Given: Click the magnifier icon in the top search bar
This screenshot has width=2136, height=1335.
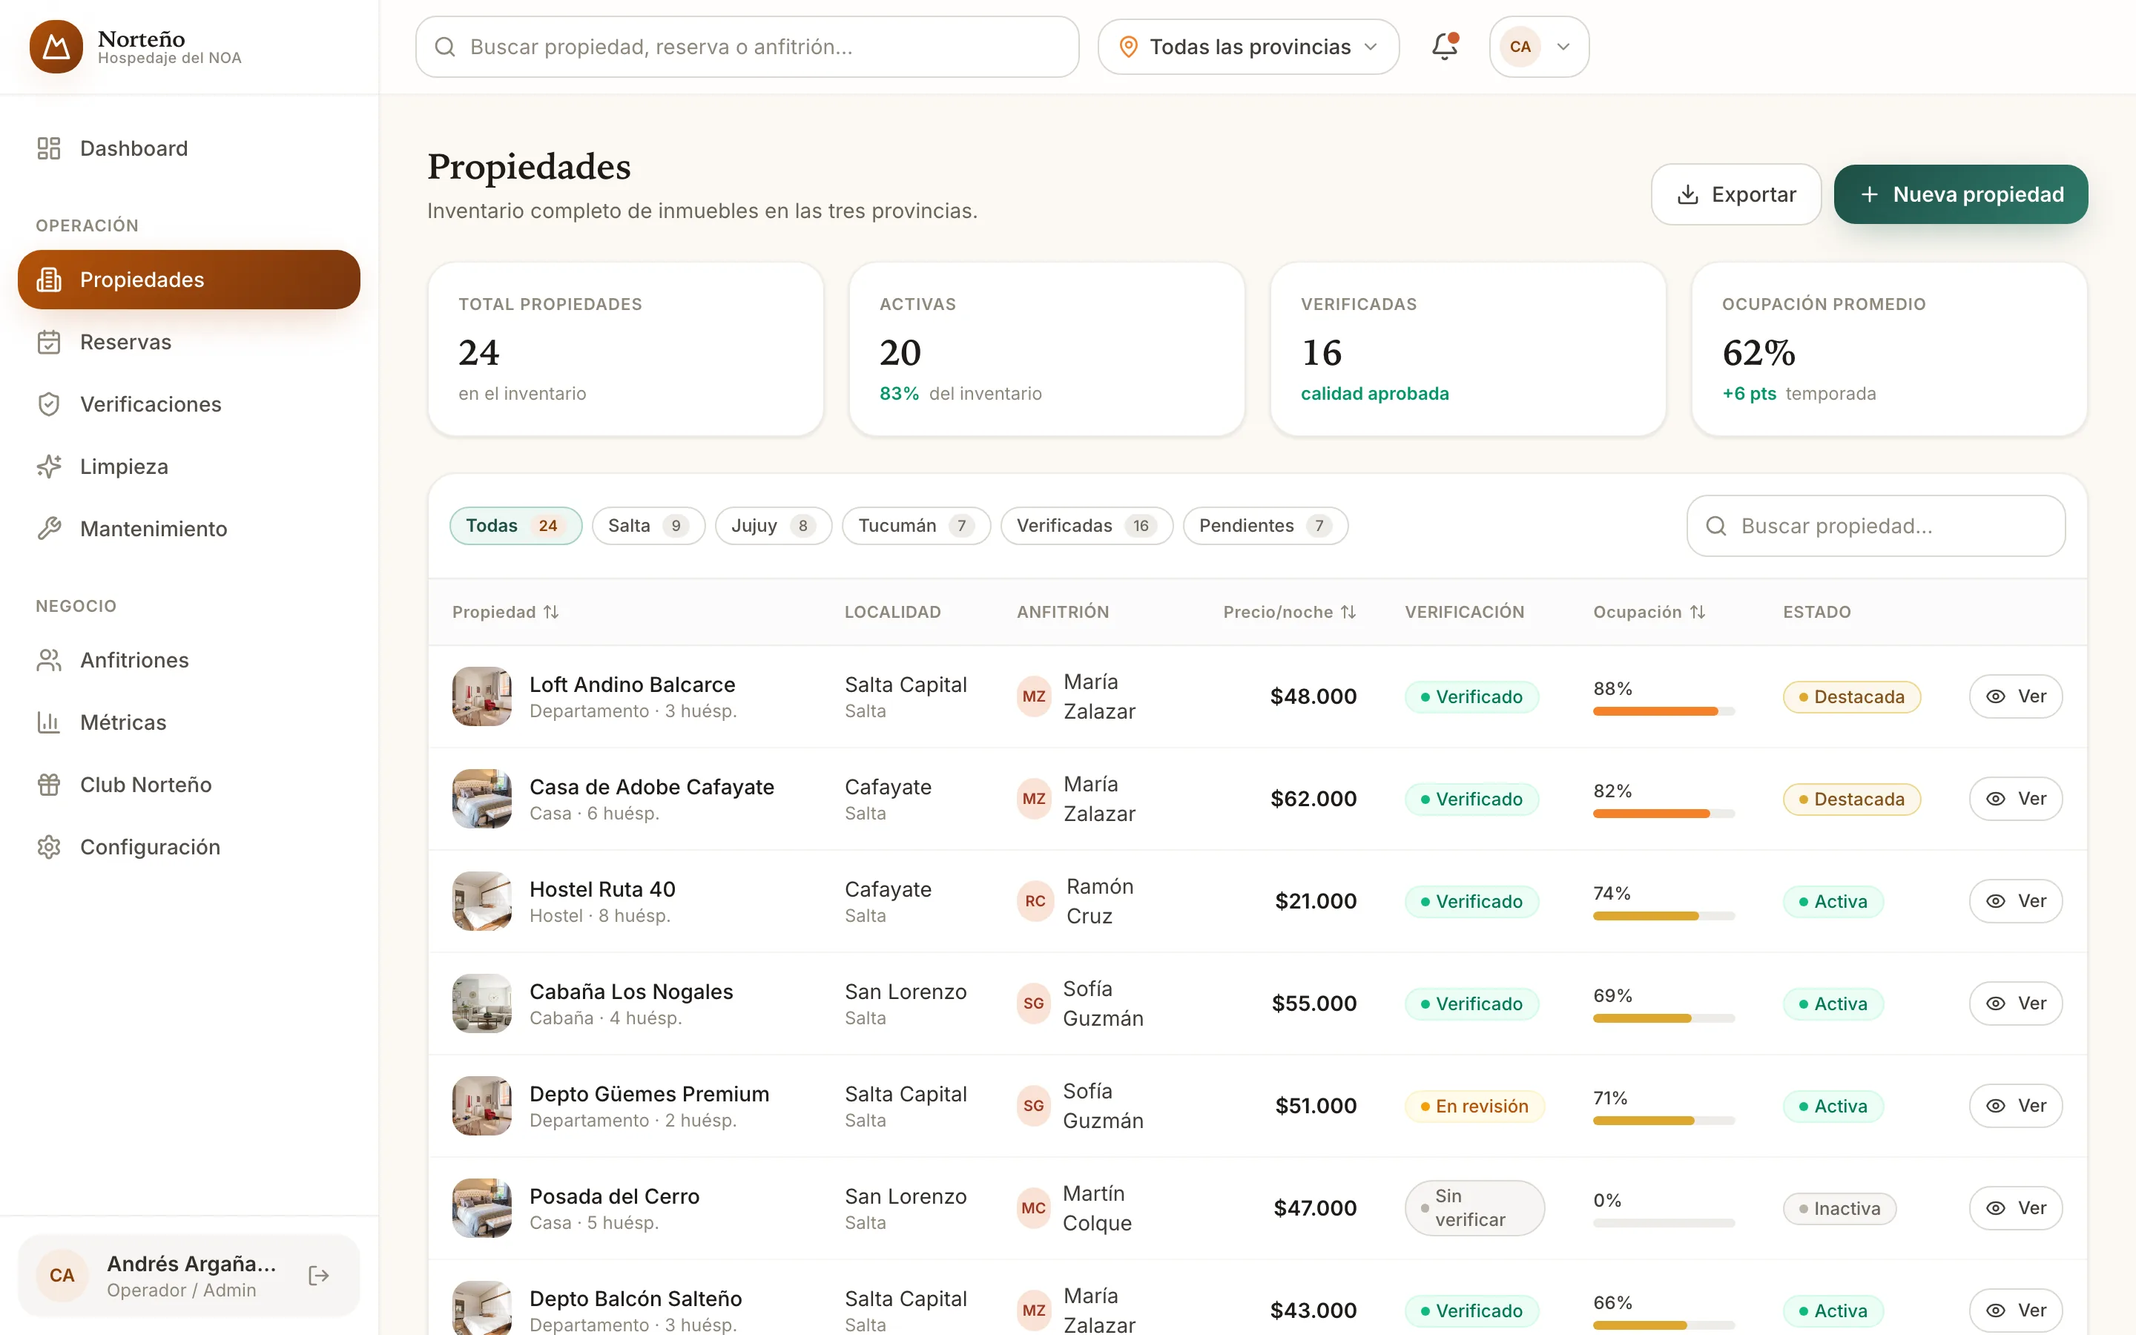Looking at the screenshot, I should click(x=445, y=47).
